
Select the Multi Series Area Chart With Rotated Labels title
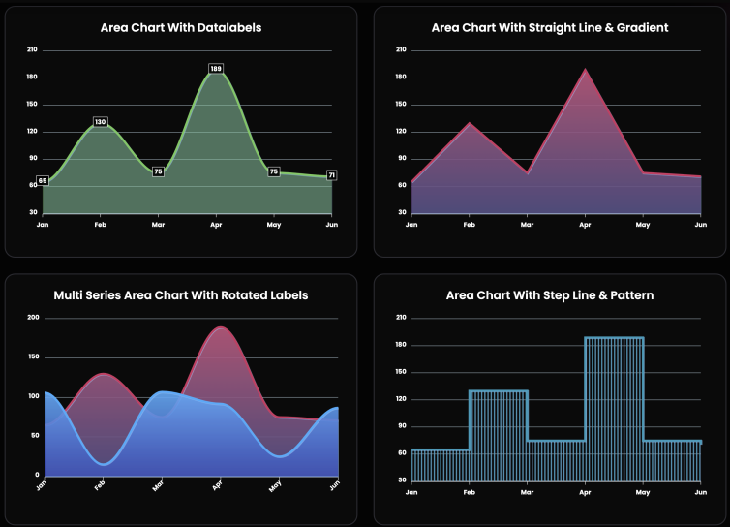(181, 295)
